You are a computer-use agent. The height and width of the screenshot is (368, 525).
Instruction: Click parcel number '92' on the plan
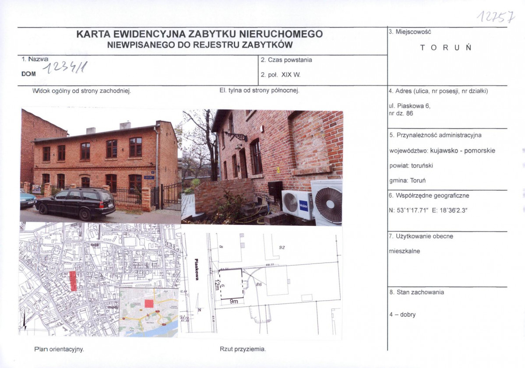pyautogui.click(x=282, y=247)
